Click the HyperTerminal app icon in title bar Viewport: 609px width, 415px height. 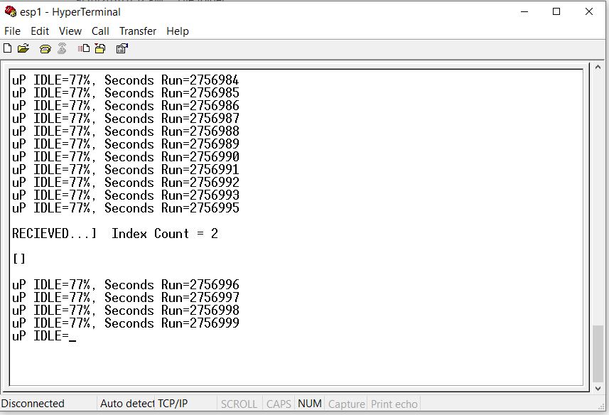[11, 11]
